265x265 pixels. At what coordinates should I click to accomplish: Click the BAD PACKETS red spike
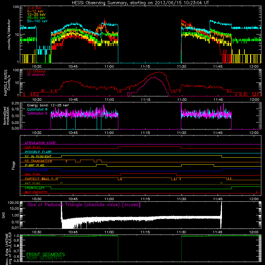[x=256, y=192]
